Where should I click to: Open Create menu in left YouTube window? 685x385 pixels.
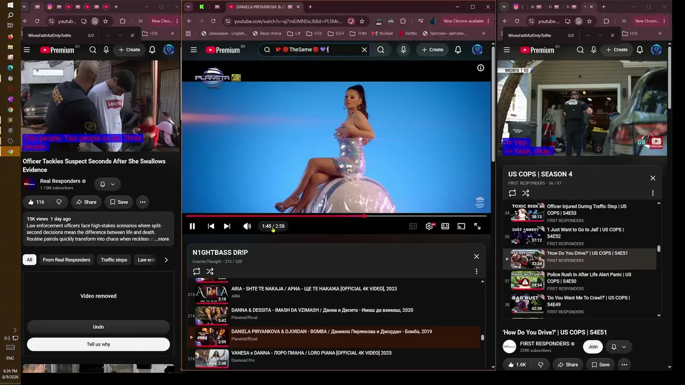click(129, 50)
